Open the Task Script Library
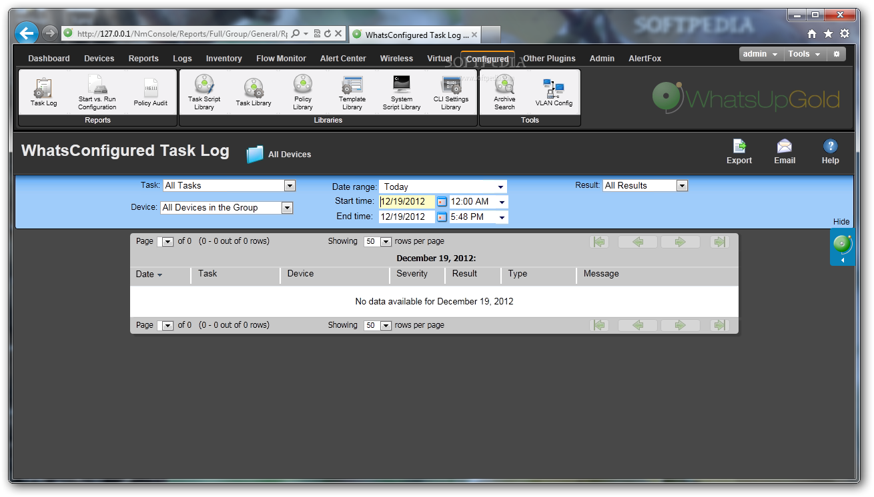Viewport: 874px width, 497px height. click(x=204, y=92)
